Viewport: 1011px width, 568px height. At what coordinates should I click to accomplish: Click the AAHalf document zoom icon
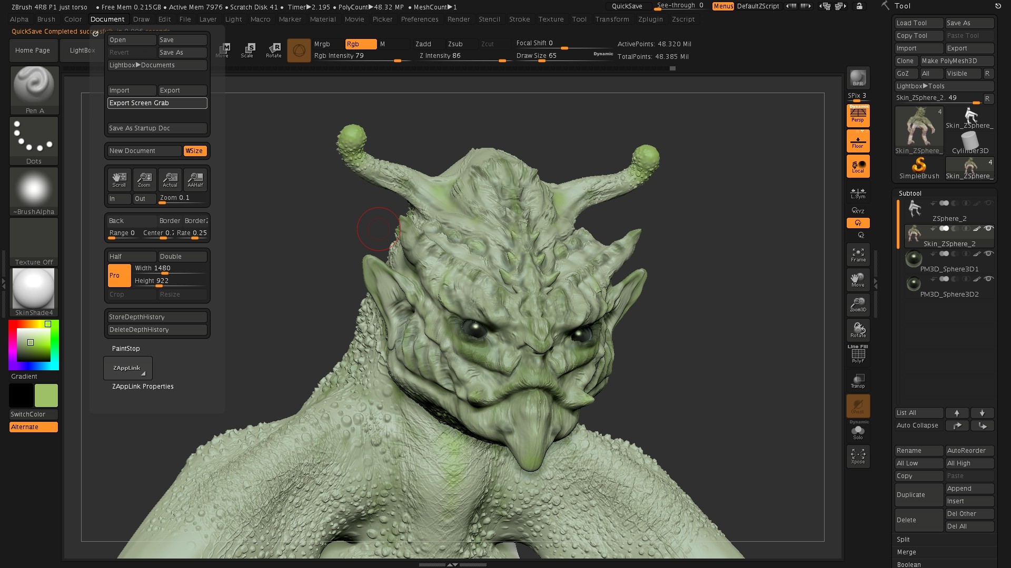tap(195, 179)
